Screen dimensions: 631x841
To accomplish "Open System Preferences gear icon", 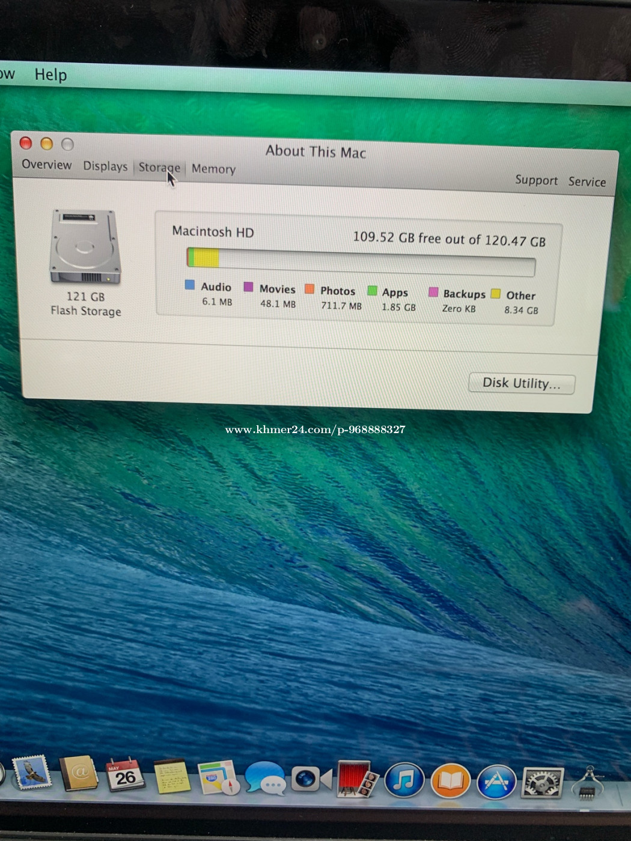I will pyautogui.click(x=543, y=783).
